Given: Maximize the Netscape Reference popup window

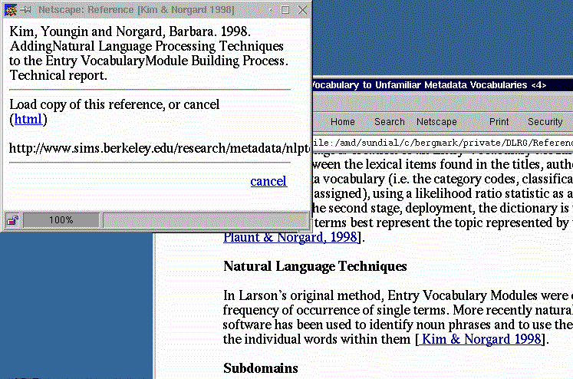Looking at the screenshot, I should pos(286,10).
